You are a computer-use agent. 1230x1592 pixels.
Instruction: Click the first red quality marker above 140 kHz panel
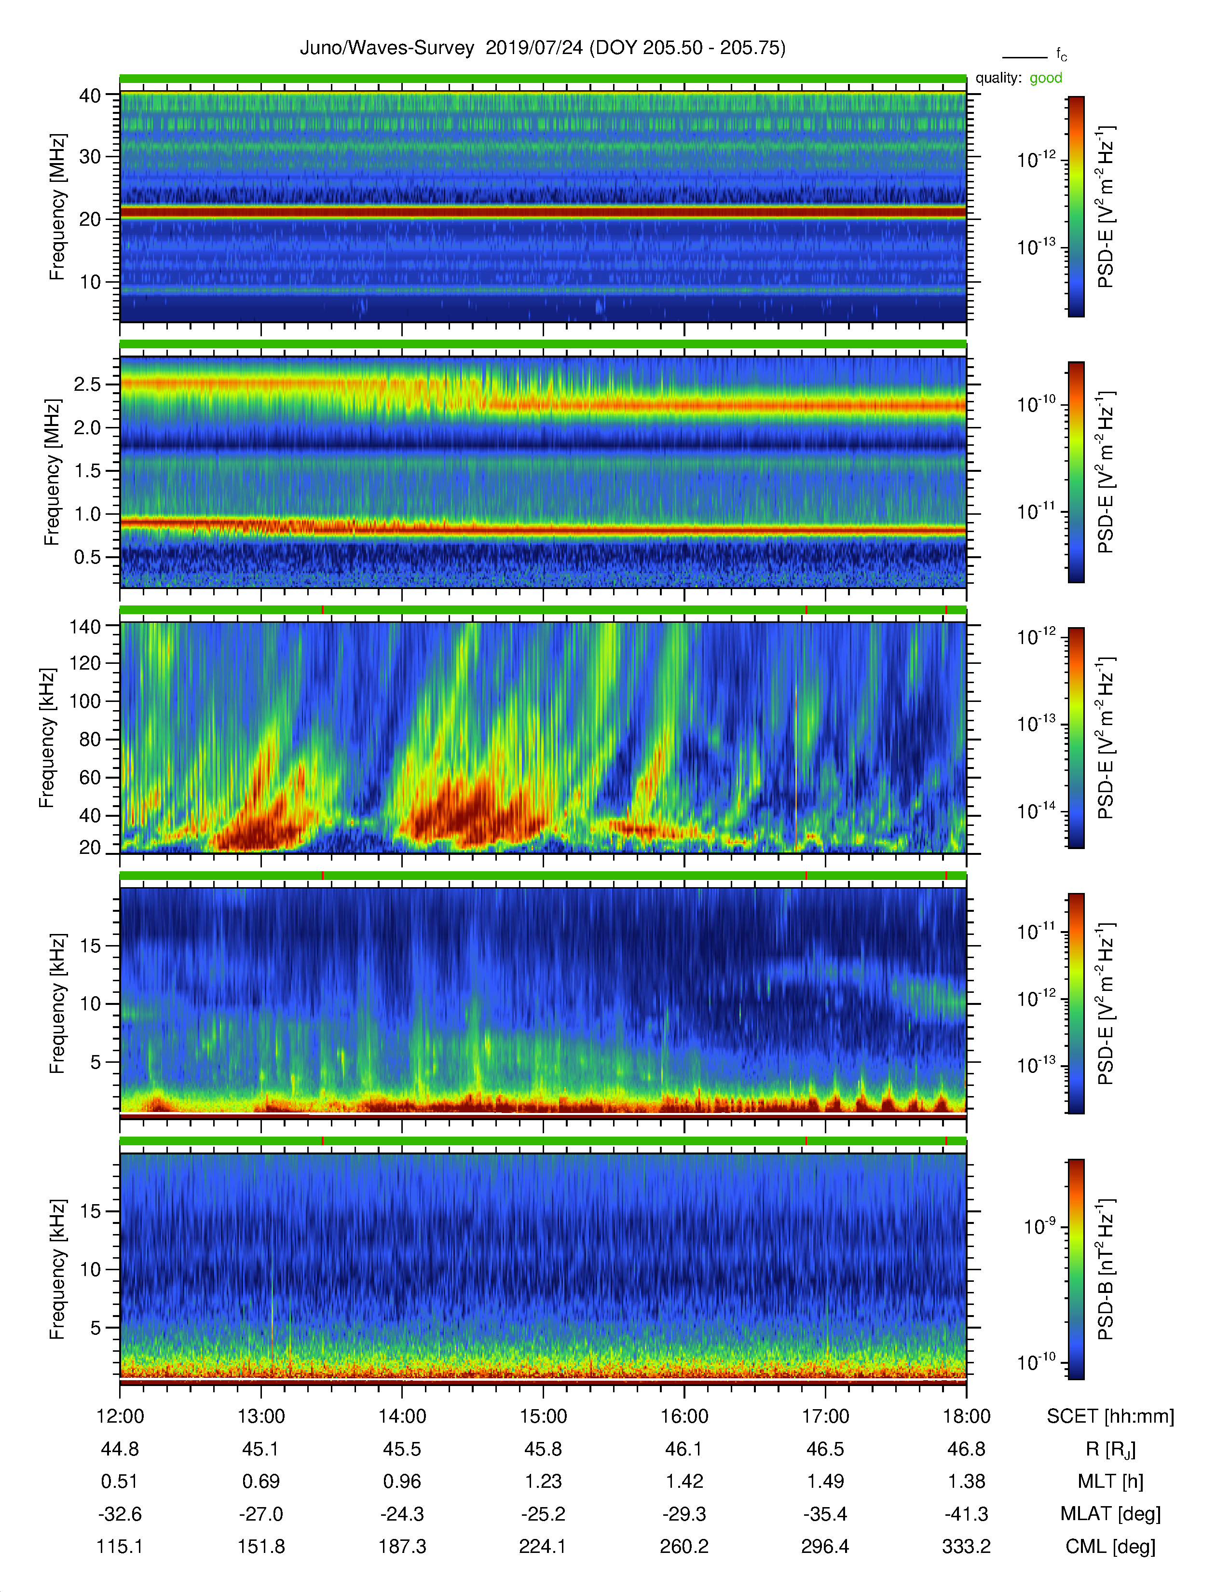pyautogui.click(x=323, y=609)
